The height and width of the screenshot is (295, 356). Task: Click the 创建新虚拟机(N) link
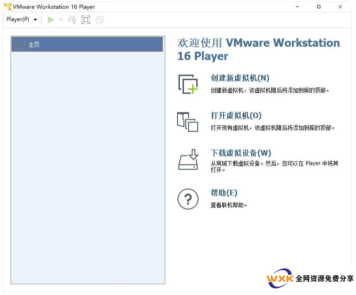coord(240,78)
